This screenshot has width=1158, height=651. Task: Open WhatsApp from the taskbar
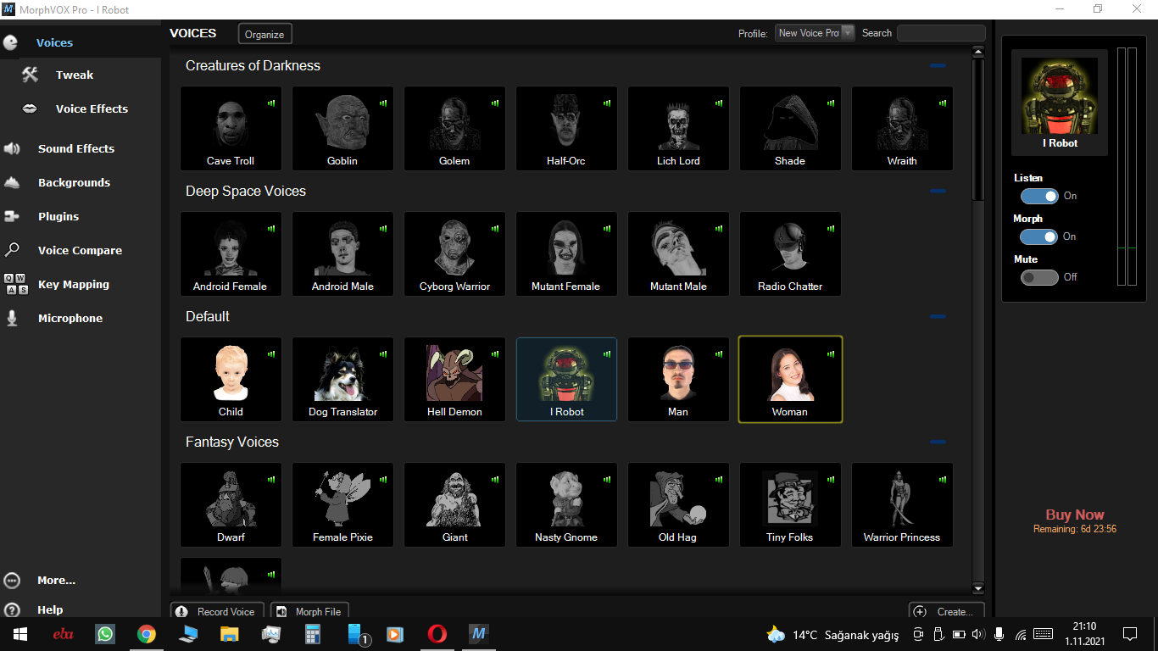(105, 634)
